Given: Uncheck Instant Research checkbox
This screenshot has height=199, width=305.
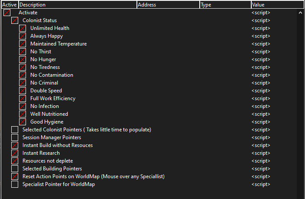Looking at the screenshot, I should click(15, 153).
